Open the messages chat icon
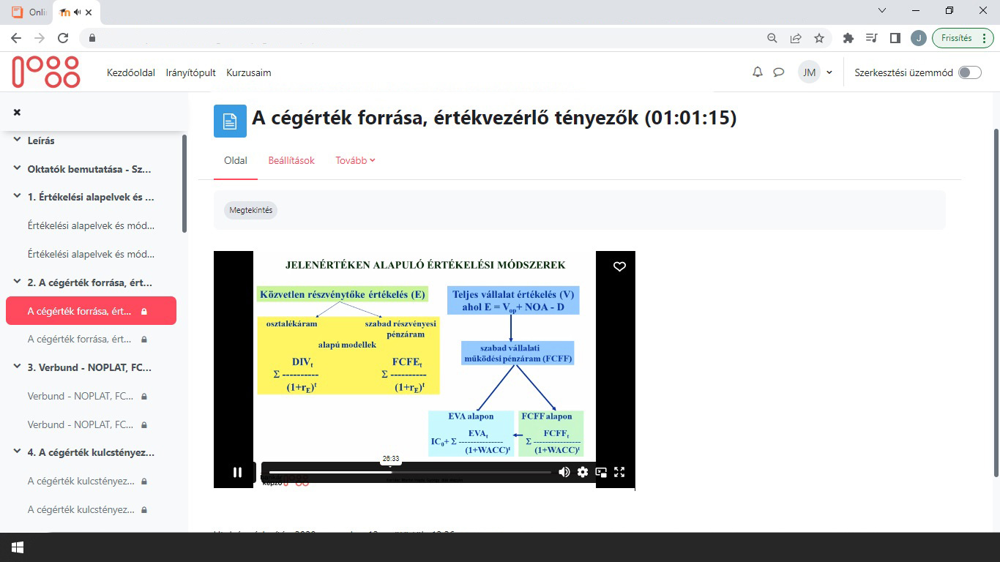Viewport: 1000px width, 562px height. click(778, 72)
